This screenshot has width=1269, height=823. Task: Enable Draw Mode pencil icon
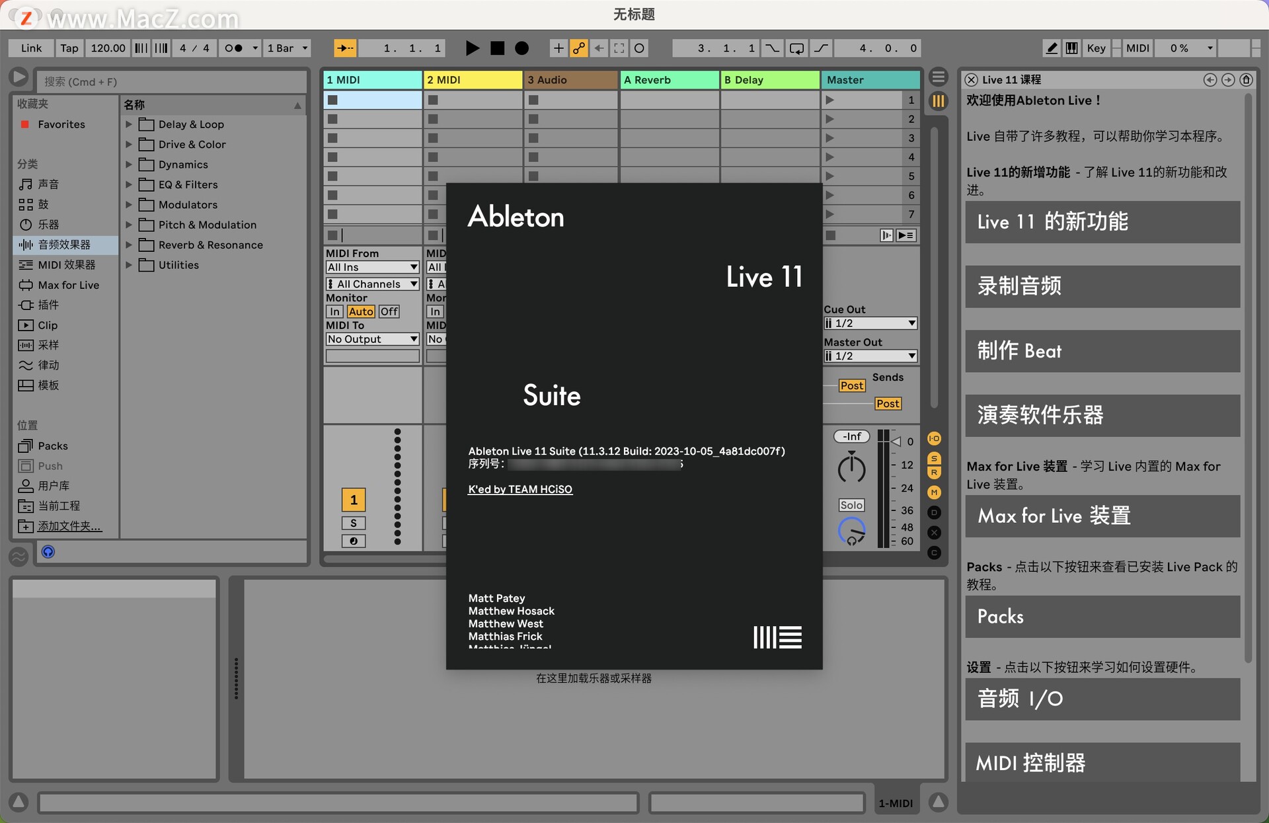(x=1052, y=48)
